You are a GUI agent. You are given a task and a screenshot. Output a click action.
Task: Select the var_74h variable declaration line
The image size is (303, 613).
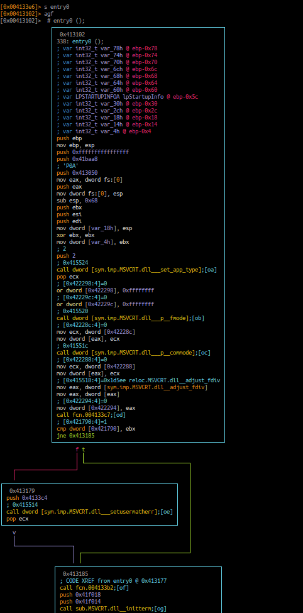[107, 55]
